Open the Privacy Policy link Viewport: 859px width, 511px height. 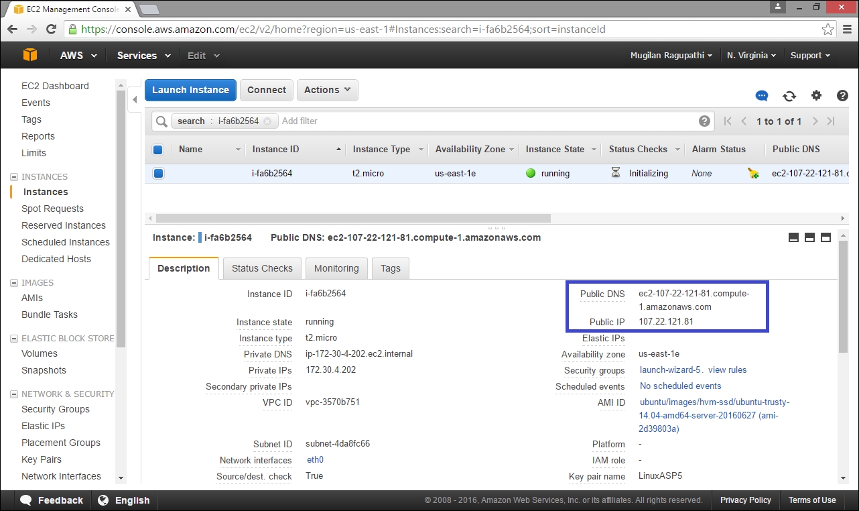(x=746, y=500)
